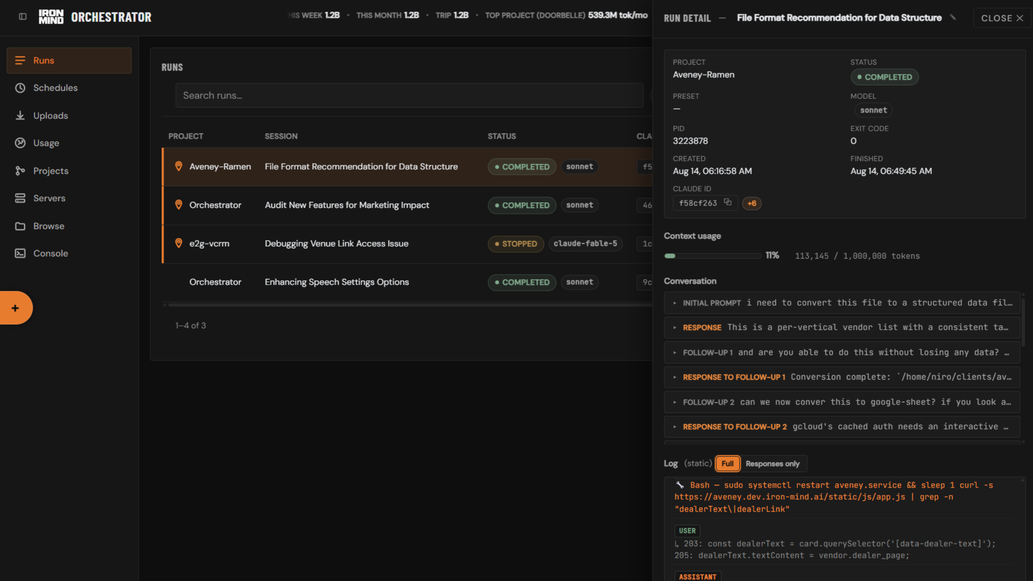Click the ASSISTANT label in the log

[698, 577]
